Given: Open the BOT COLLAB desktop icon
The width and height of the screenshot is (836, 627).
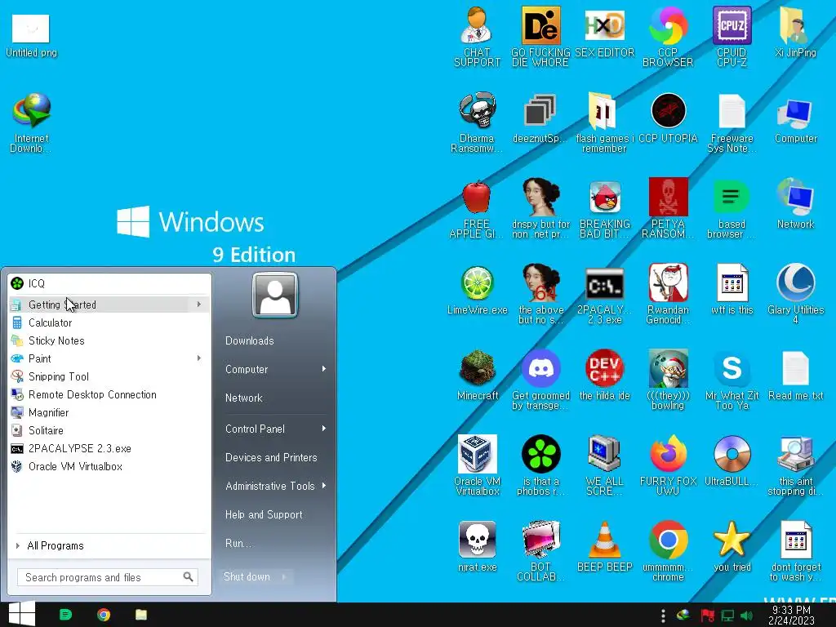Looking at the screenshot, I should [540, 551].
